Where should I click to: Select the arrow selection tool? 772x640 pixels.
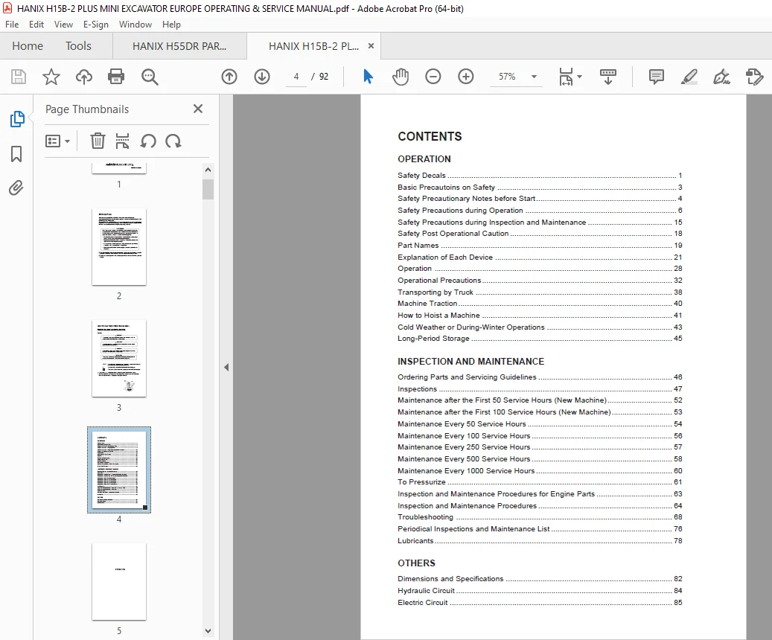coord(368,77)
